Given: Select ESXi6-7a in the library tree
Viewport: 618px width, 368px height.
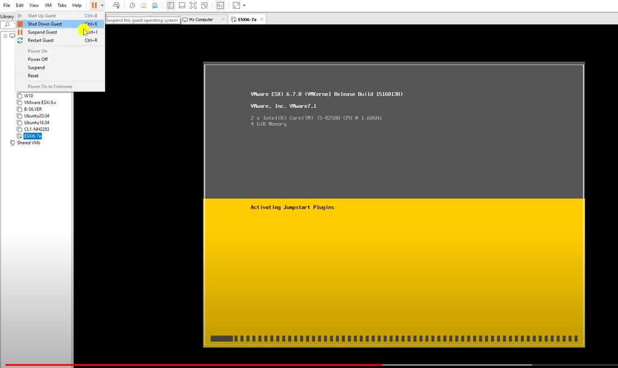Looking at the screenshot, I should click(32, 136).
